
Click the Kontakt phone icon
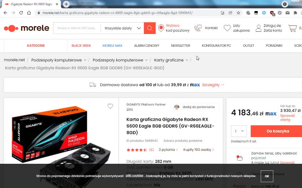pyautogui.click(x=198, y=28)
